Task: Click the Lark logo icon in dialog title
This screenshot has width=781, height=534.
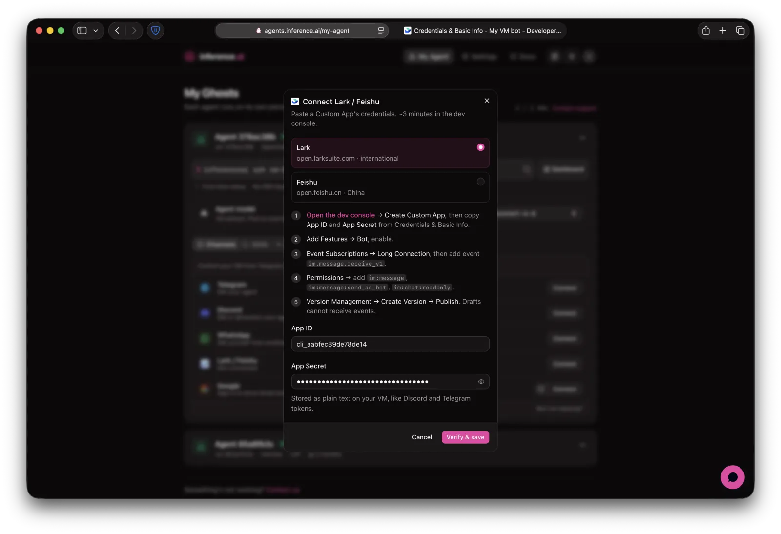Action: [295, 102]
